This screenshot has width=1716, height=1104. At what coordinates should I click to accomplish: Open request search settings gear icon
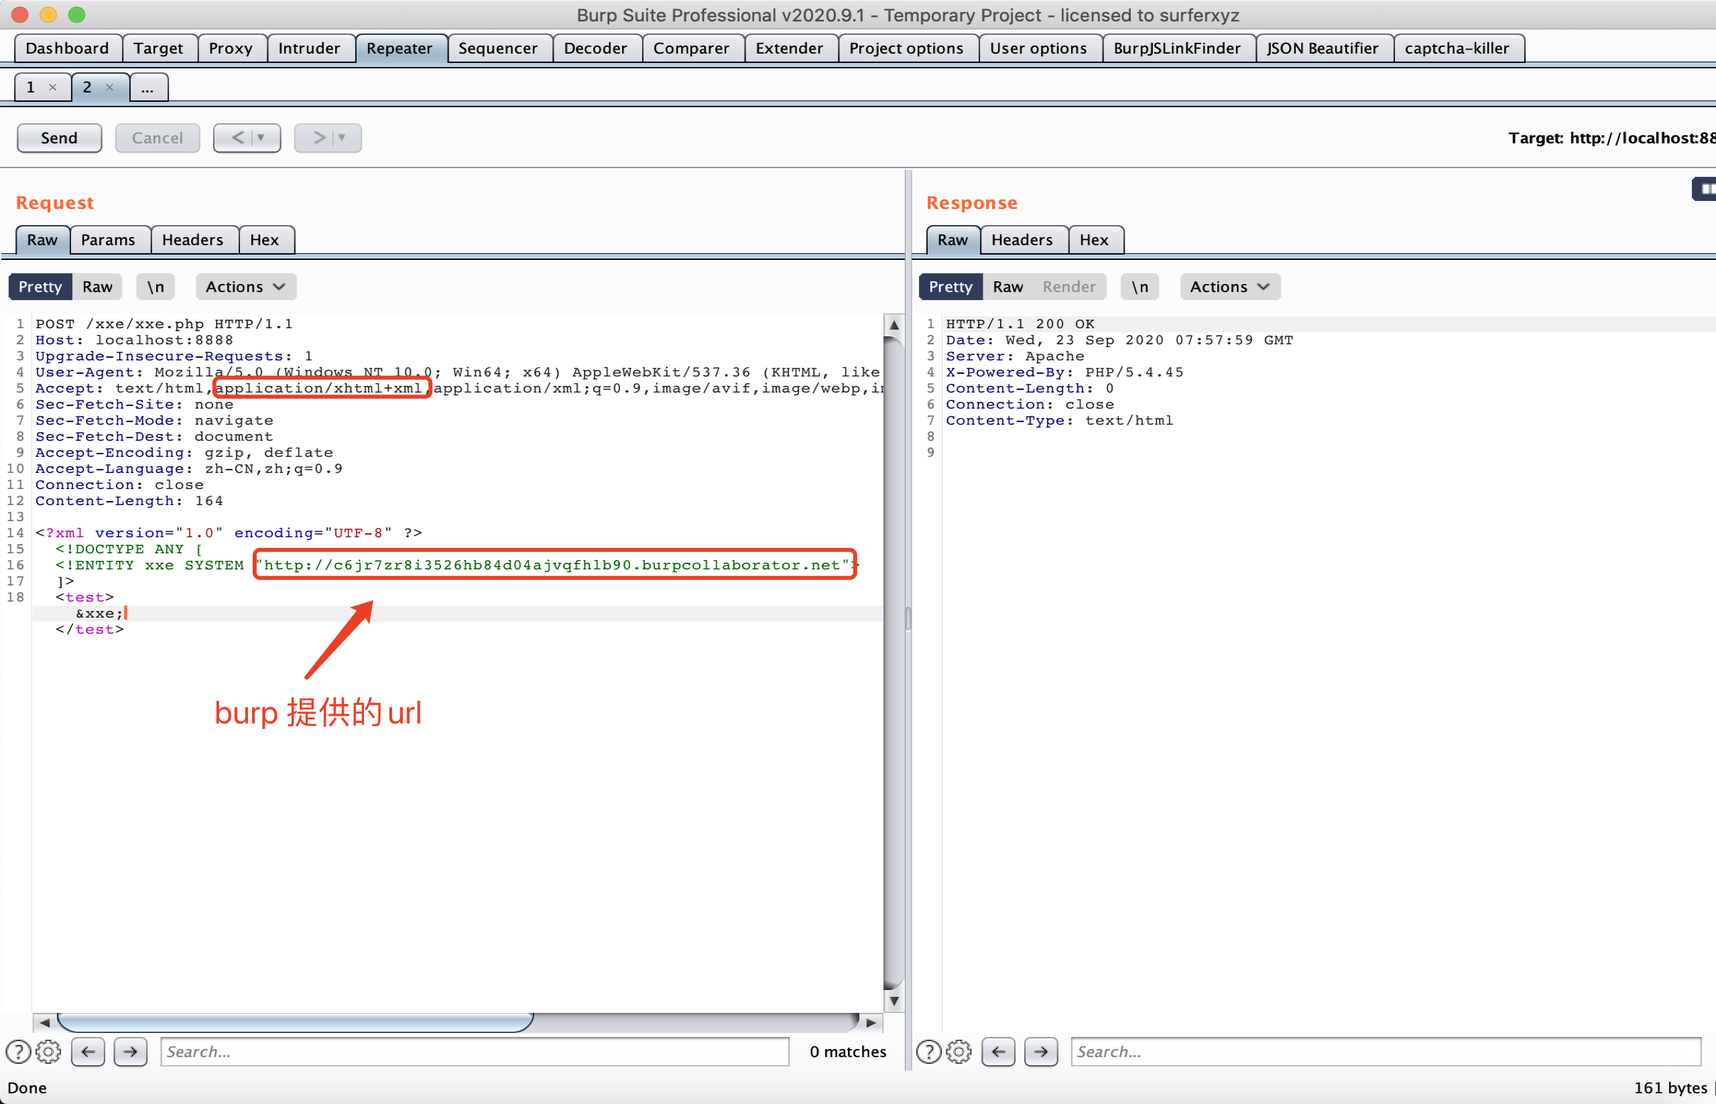pyautogui.click(x=48, y=1052)
